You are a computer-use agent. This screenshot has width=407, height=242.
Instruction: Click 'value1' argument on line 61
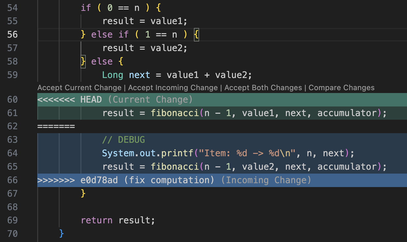[x=258, y=113]
